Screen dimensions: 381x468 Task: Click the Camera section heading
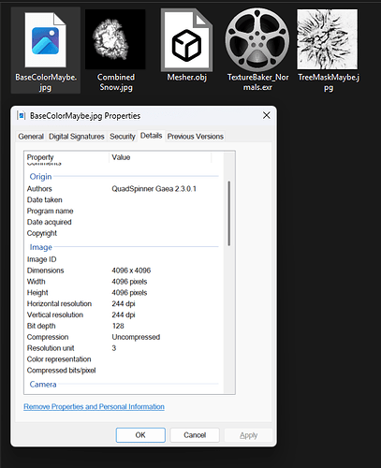click(x=43, y=384)
